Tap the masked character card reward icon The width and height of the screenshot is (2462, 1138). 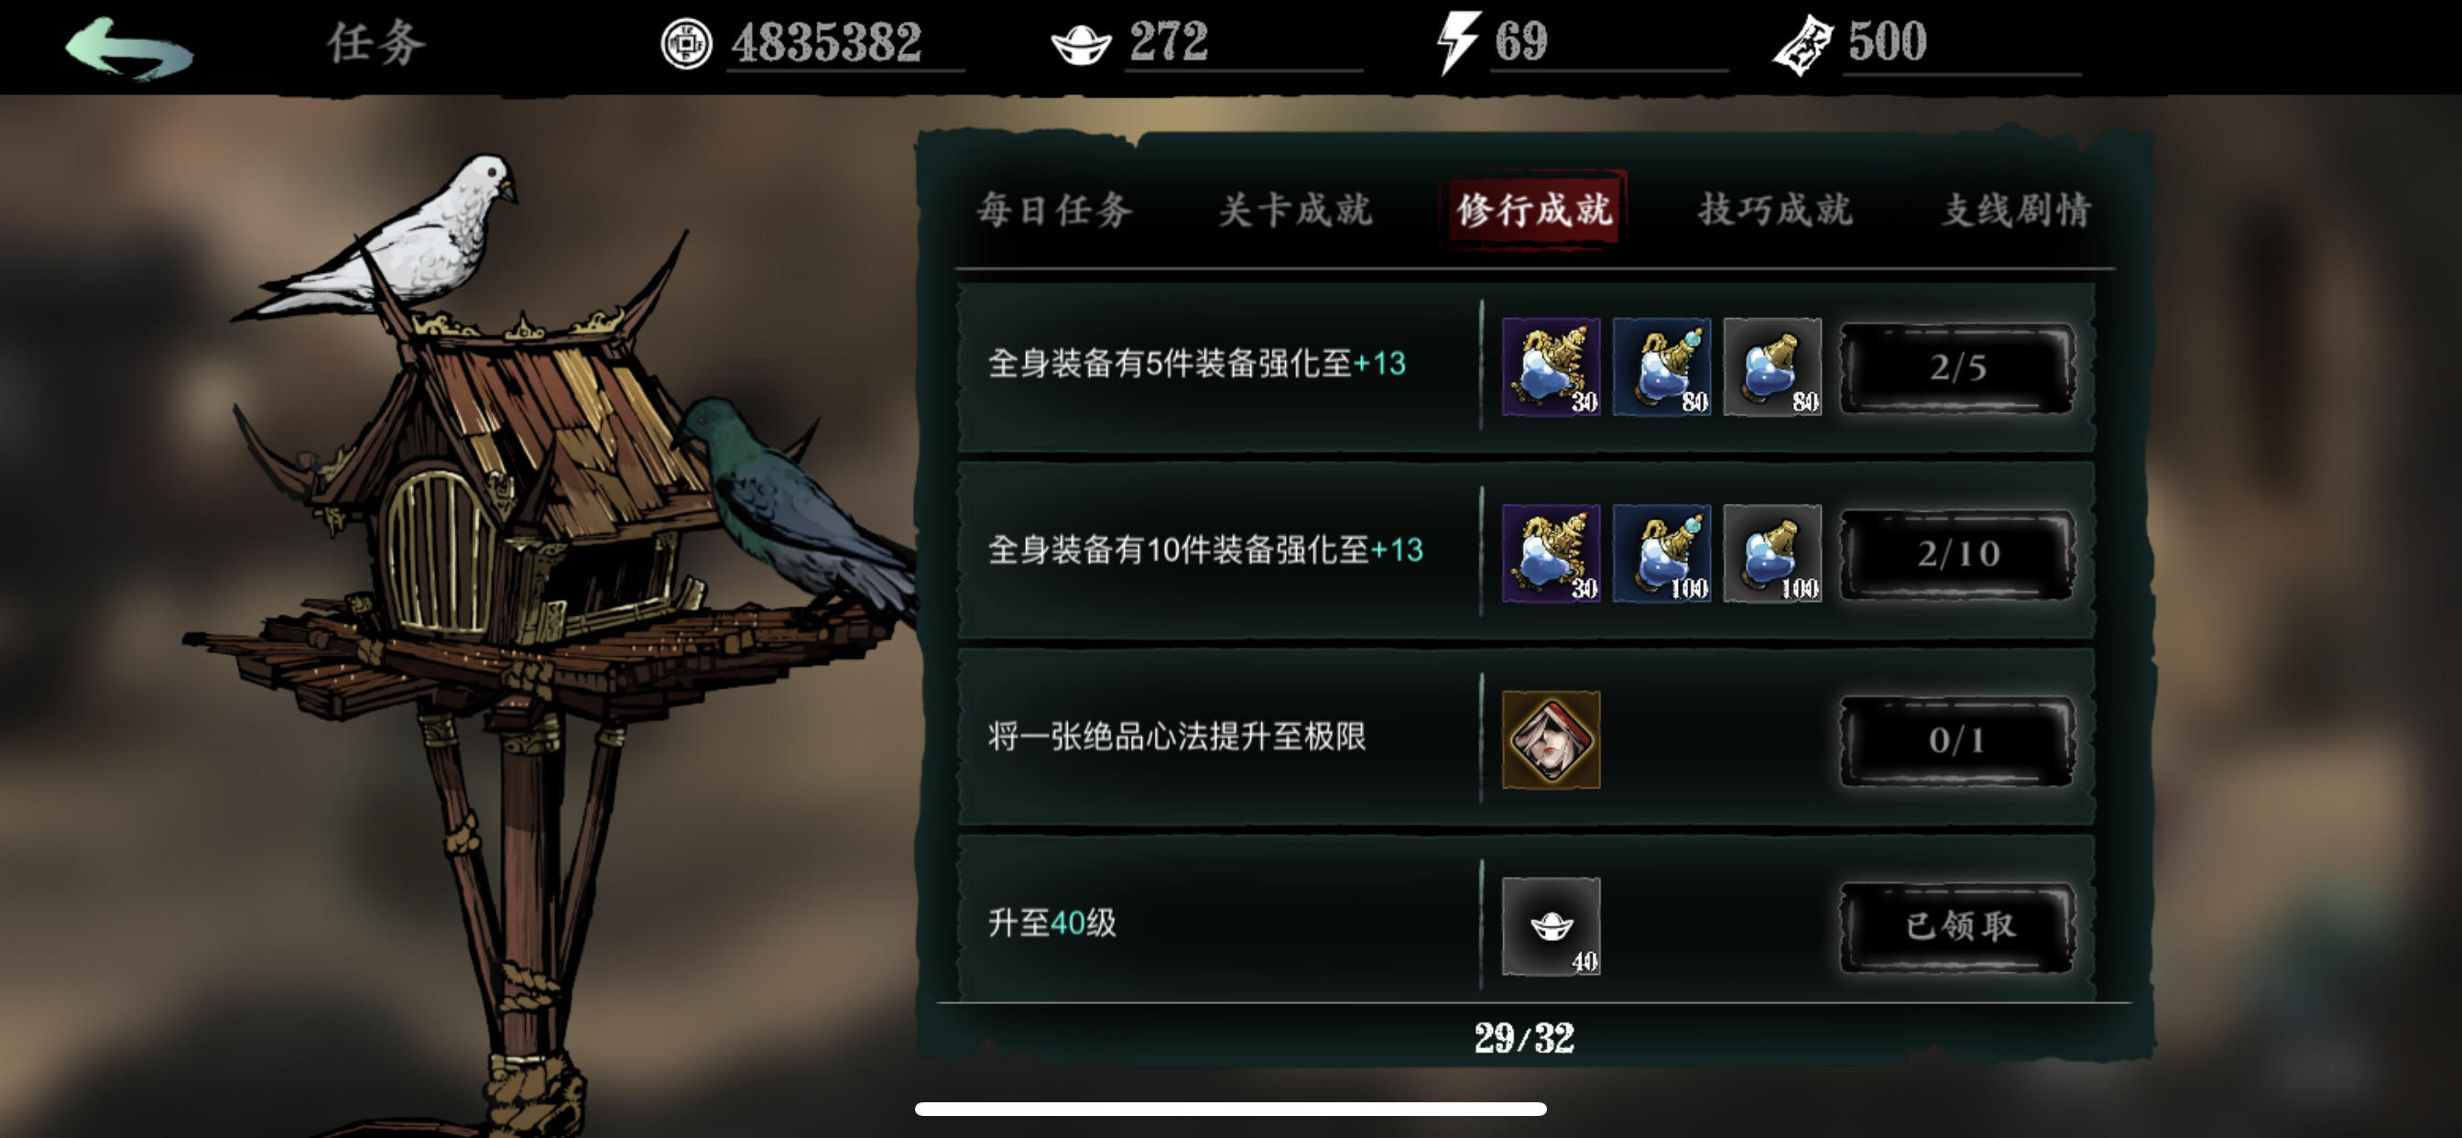coord(1551,739)
